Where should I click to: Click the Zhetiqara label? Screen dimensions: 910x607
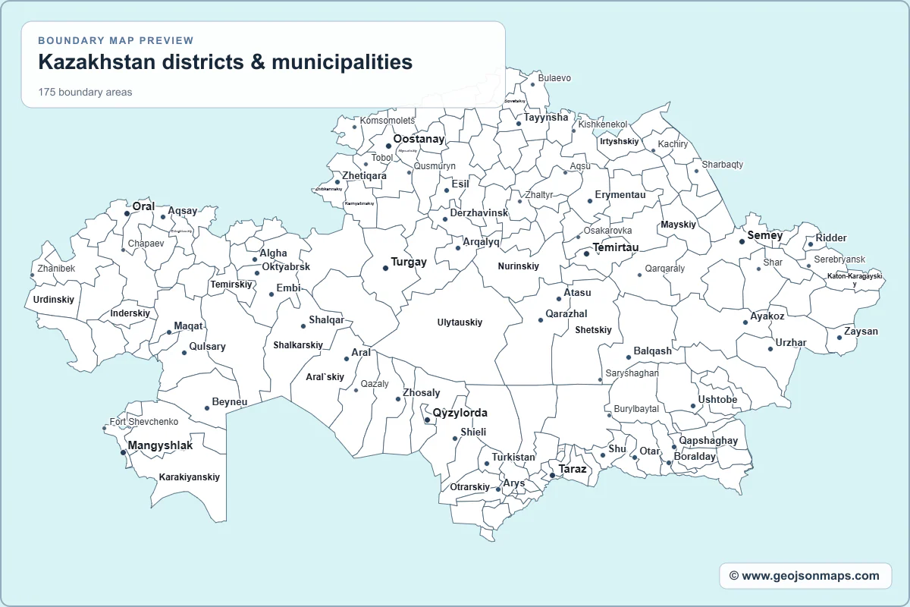pos(364,176)
